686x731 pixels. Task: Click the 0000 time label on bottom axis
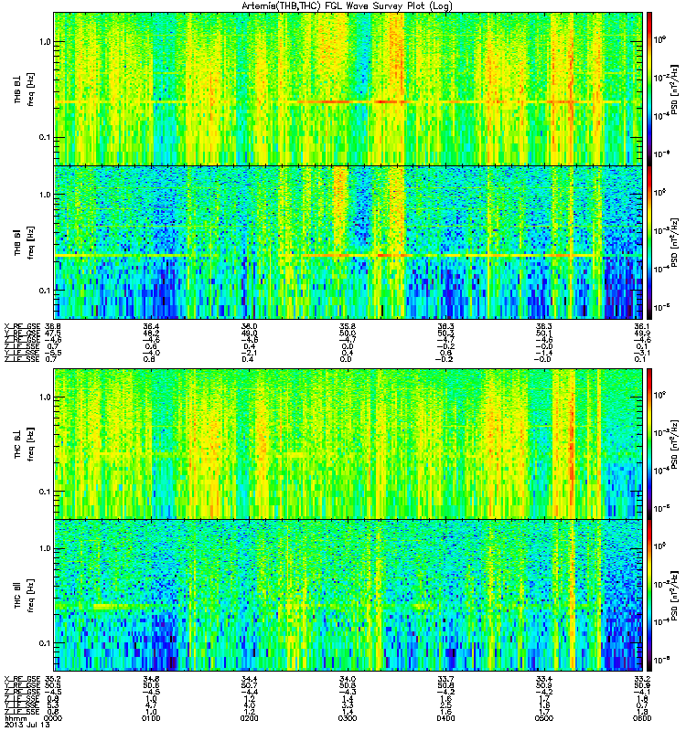pyautogui.click(x=52, y=718)
